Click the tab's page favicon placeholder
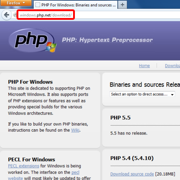This screenshot has width=180, height=180. tap(38, 5)
